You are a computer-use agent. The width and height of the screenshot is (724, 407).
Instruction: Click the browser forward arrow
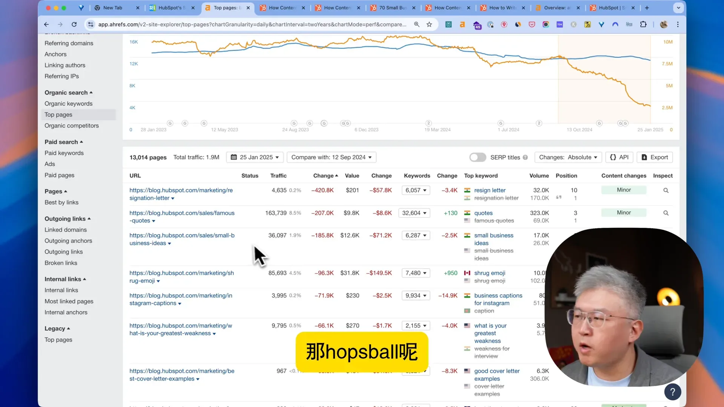coord(60,24)
